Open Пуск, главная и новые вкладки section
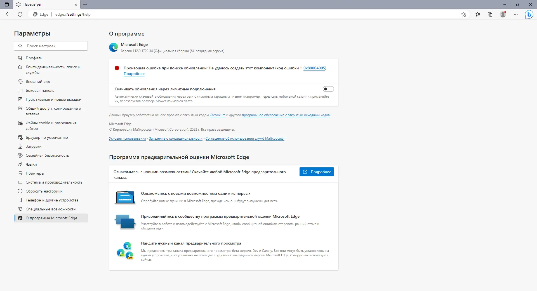 51,99
